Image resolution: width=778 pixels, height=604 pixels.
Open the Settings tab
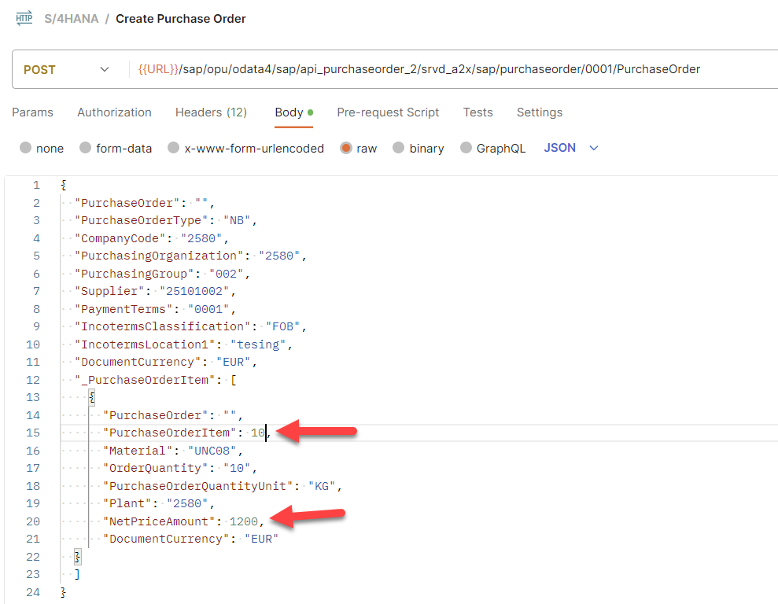[540, 112]
